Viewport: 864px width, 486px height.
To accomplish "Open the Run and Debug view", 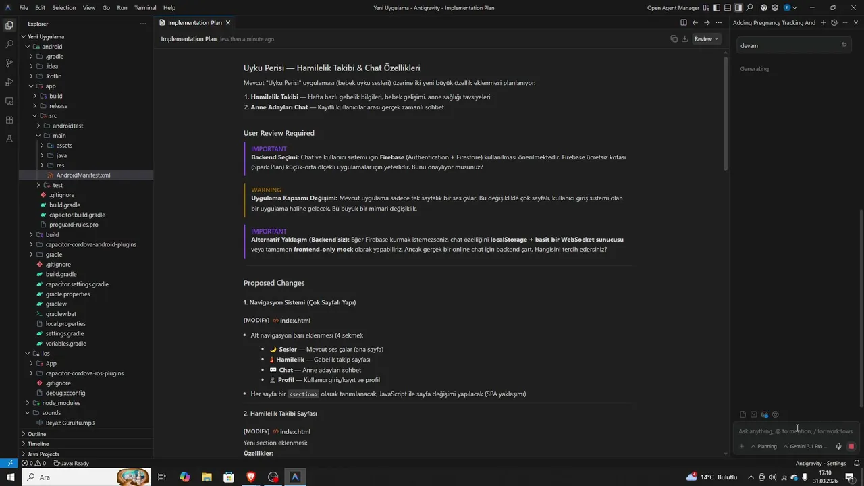I will [x=9, y=82].
